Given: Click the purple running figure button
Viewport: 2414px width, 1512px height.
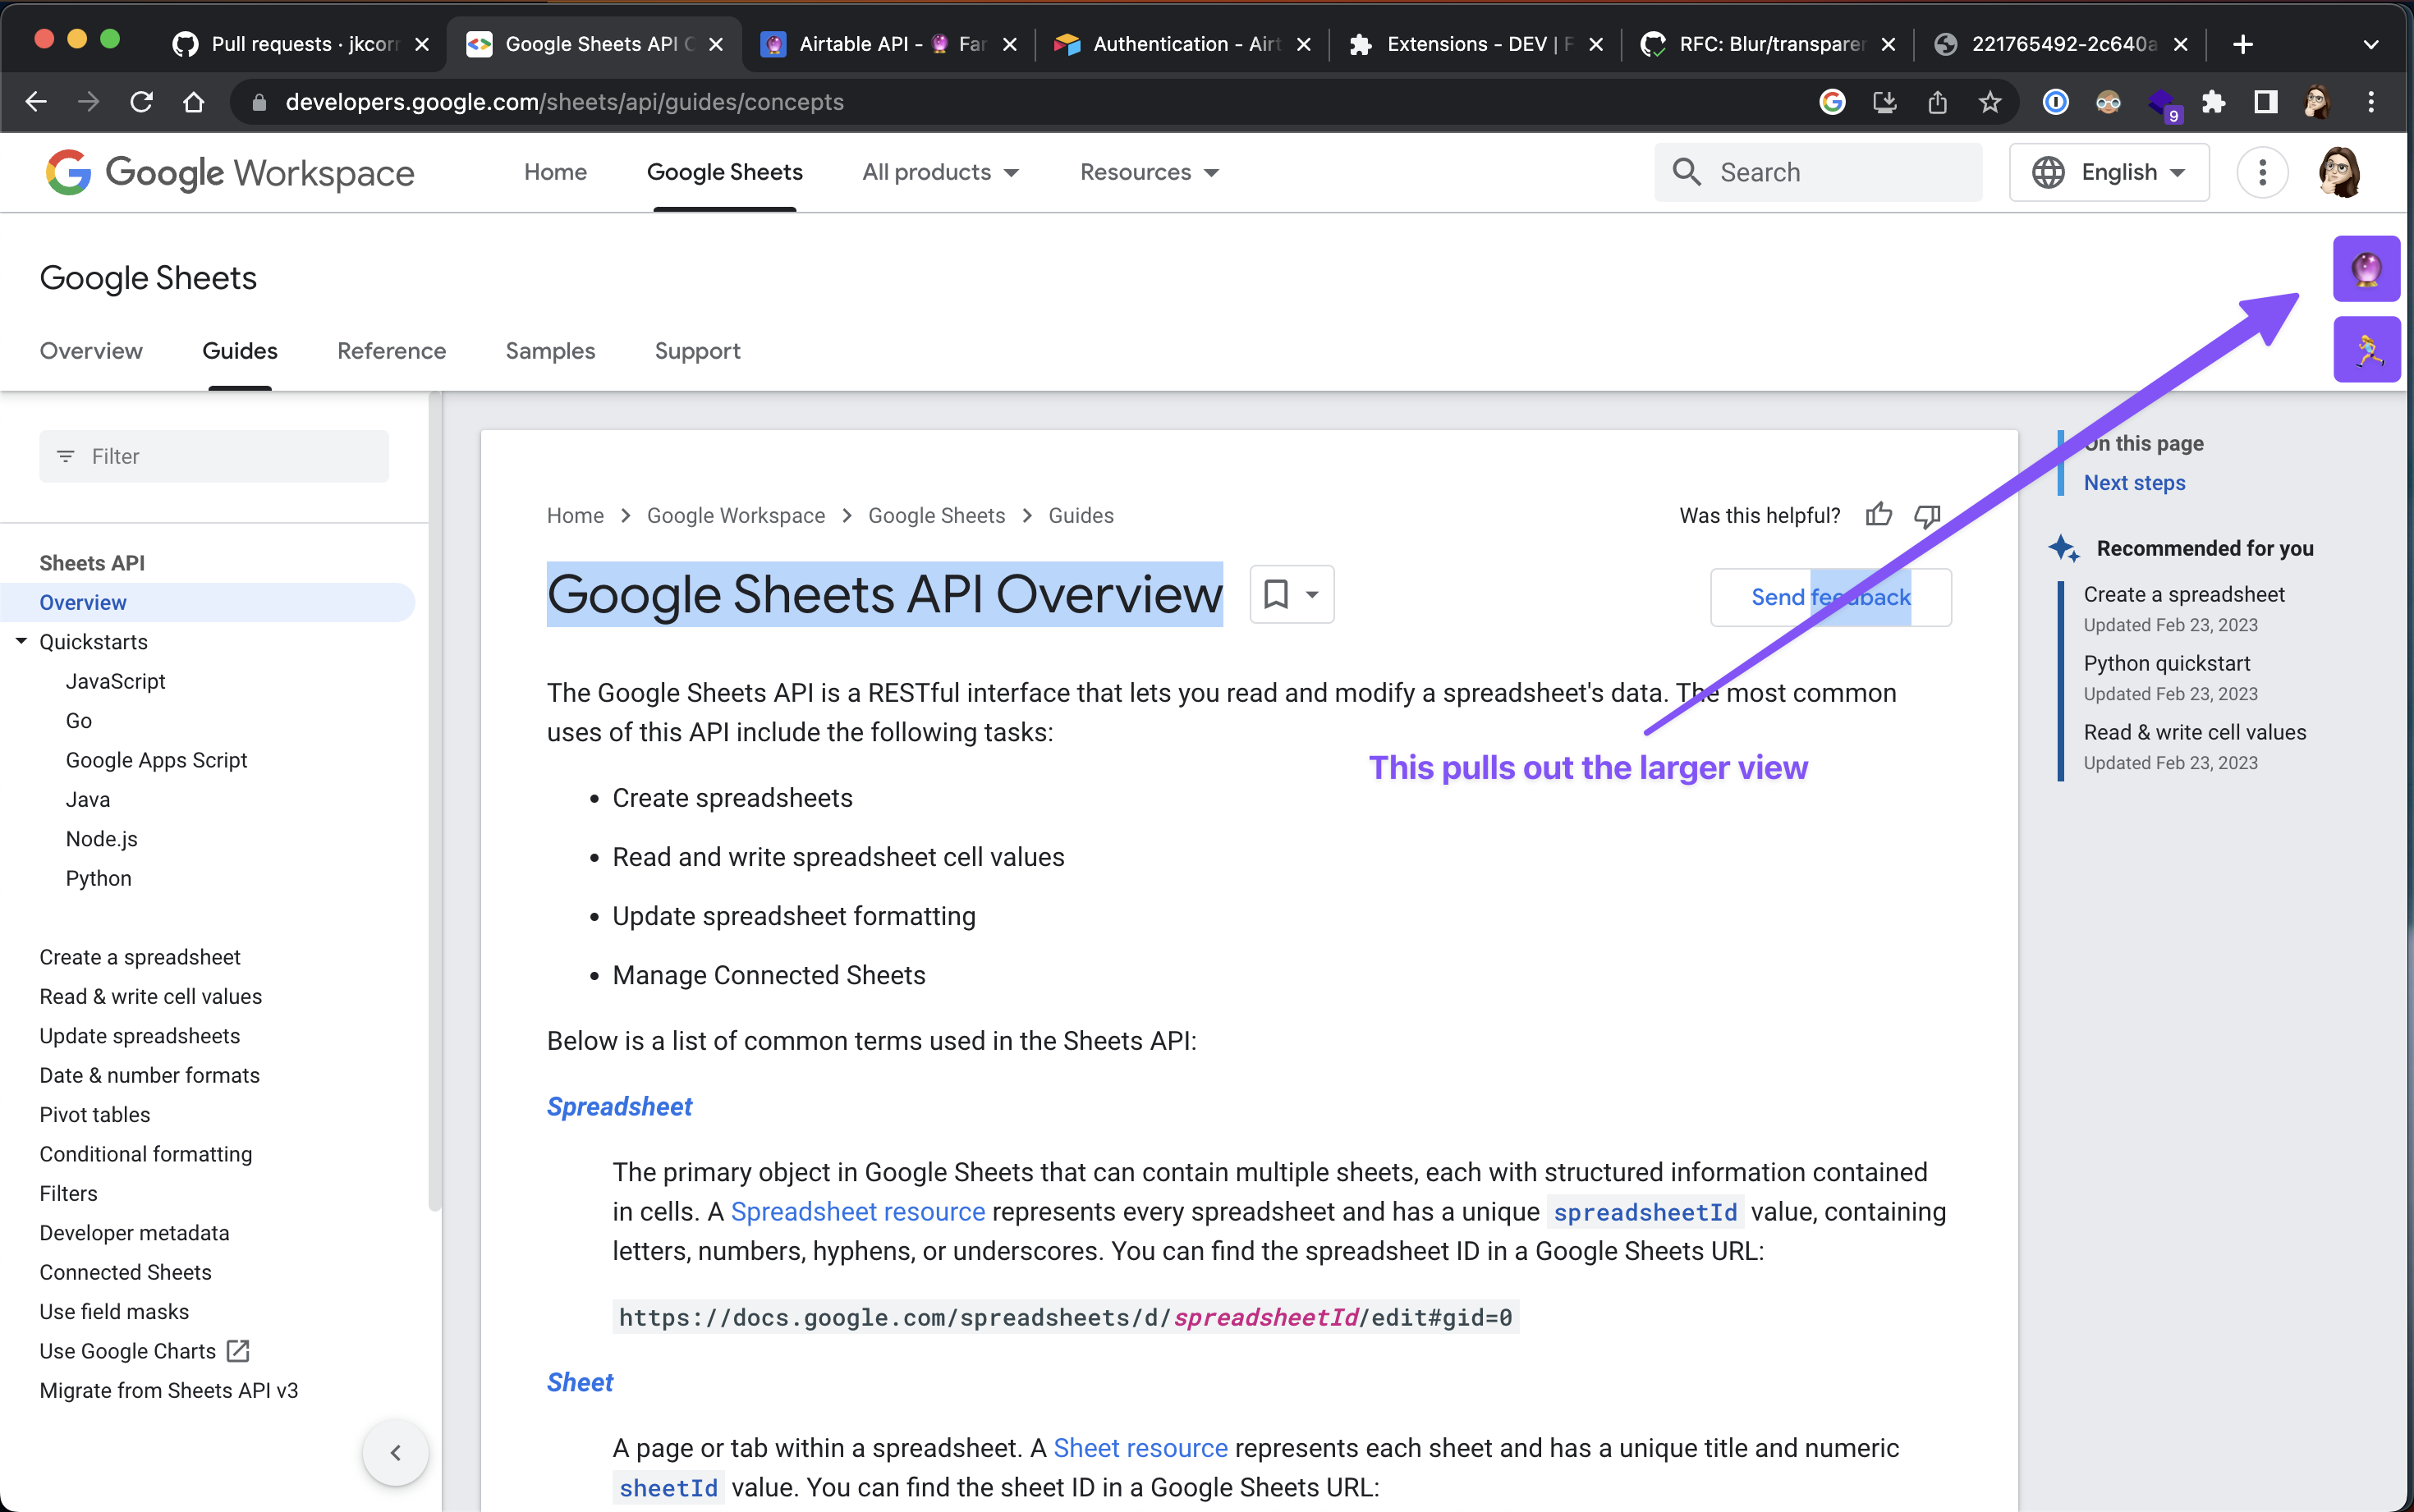Looking at the screenshot, I should [2366, 349].
